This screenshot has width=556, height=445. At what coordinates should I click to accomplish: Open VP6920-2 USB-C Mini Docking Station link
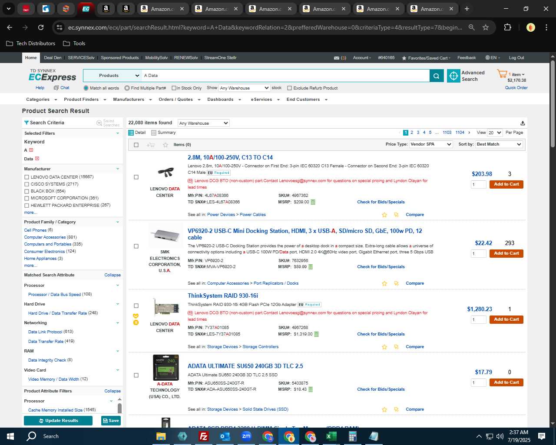304,234
